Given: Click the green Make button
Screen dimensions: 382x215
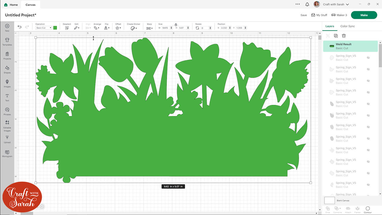Looking at the screenshot, I should tap(364, 15).
